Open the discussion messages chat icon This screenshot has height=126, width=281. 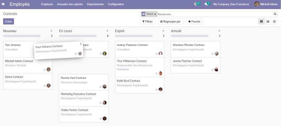206,4
